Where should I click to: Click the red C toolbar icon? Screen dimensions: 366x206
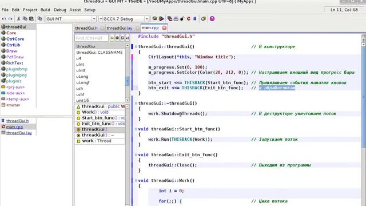(x=189, y=19)
